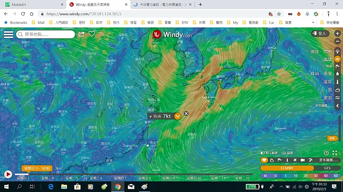Click the orange map button at right edge

(332, 138)
